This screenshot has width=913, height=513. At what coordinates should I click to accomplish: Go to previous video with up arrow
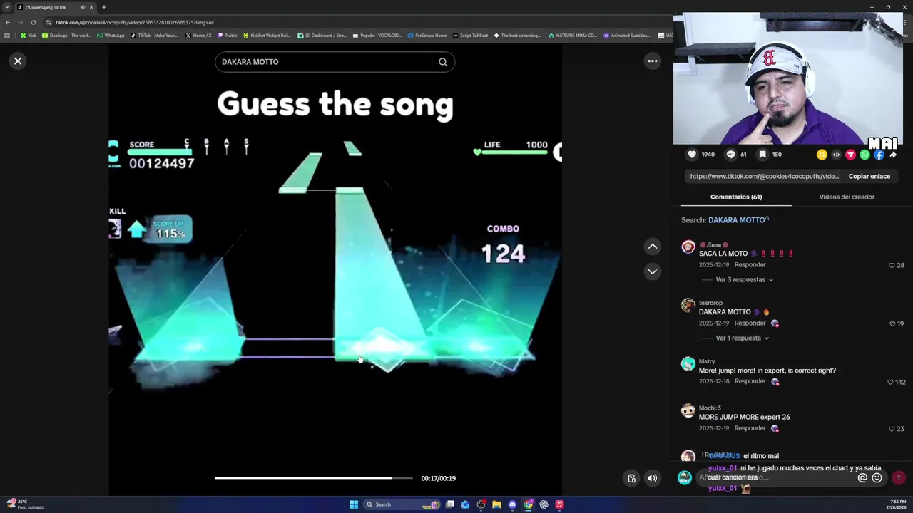[x=652, y=247]
